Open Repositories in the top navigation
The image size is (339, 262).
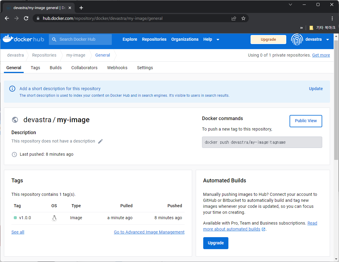(154, 39)
